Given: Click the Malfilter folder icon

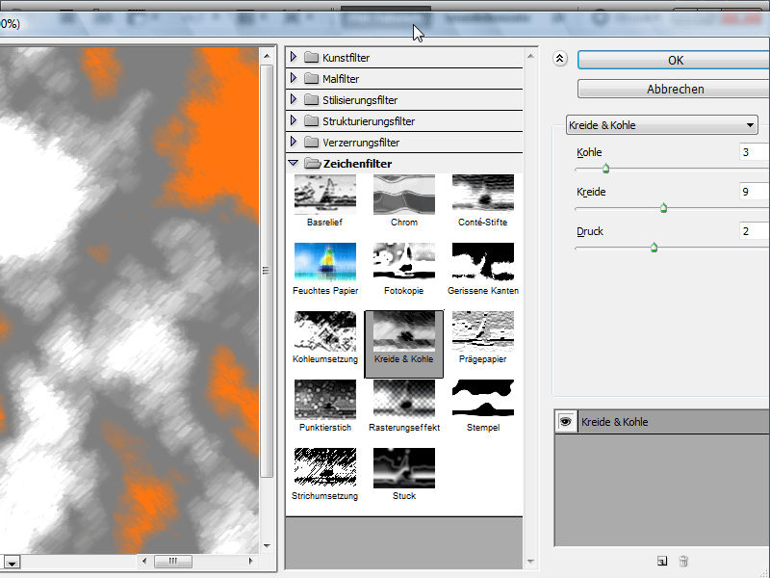Looking at the screenshot, I should point(311,79).
